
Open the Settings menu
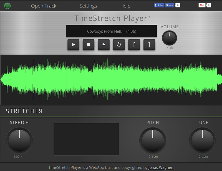click(x=88, y=6)
